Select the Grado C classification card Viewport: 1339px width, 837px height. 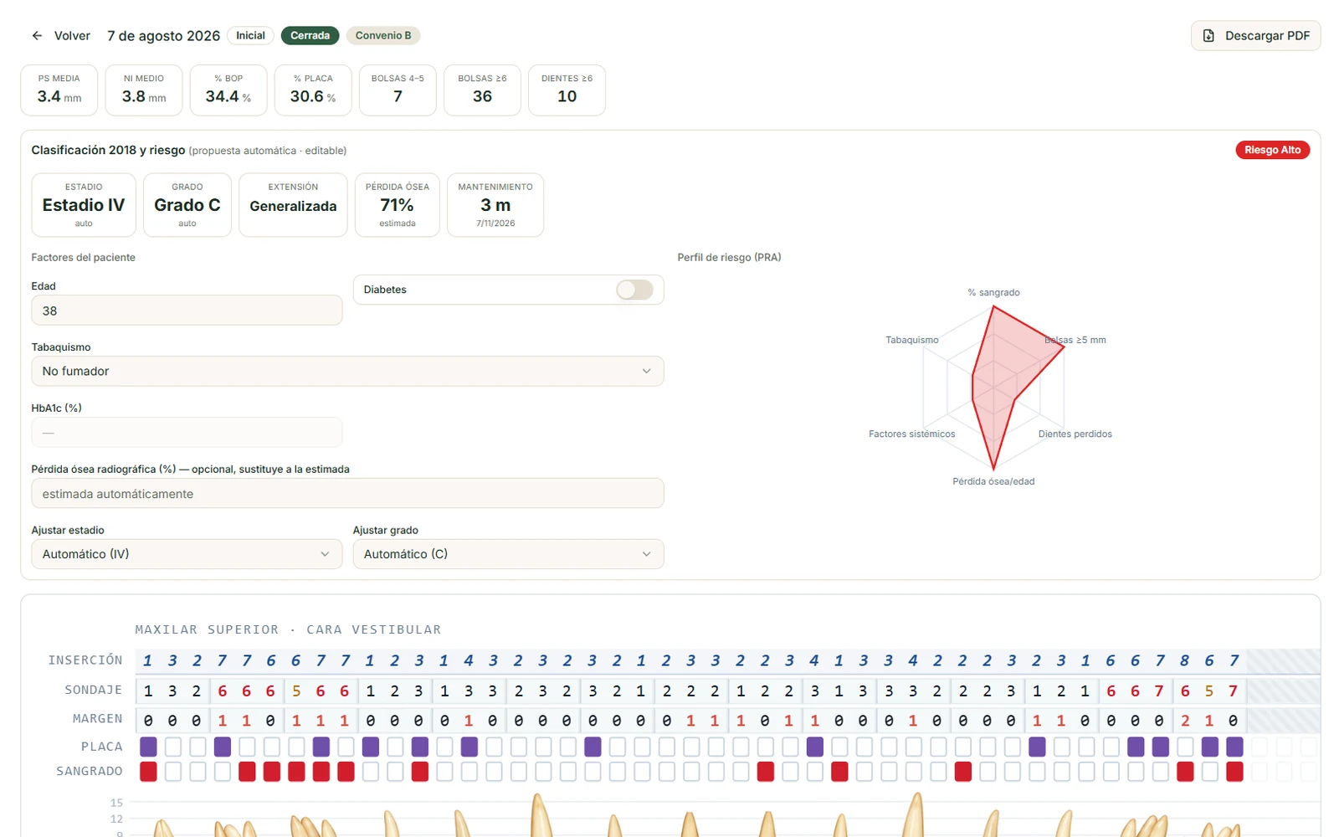tap(187, 205)
